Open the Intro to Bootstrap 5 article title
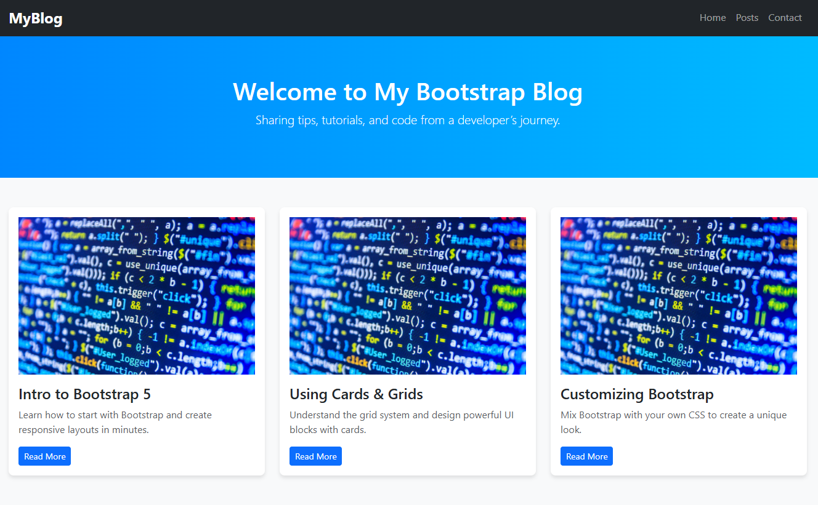This screenshot has height=505, width=818. tap(84, 394)
